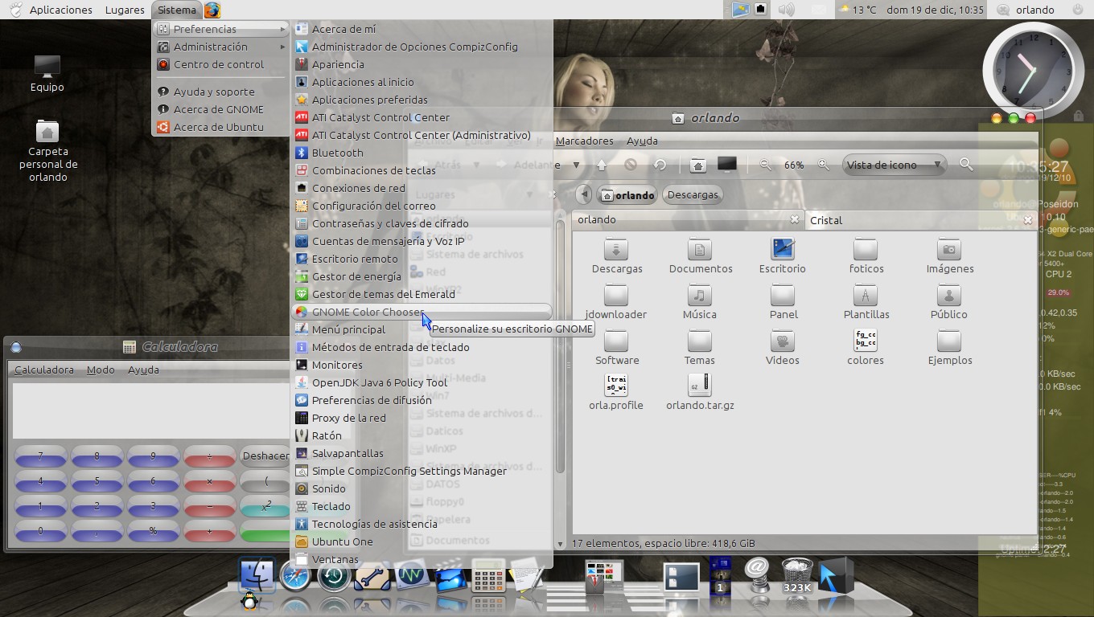
Task: Zoom in in file manager
Action: tap(824, 165)
